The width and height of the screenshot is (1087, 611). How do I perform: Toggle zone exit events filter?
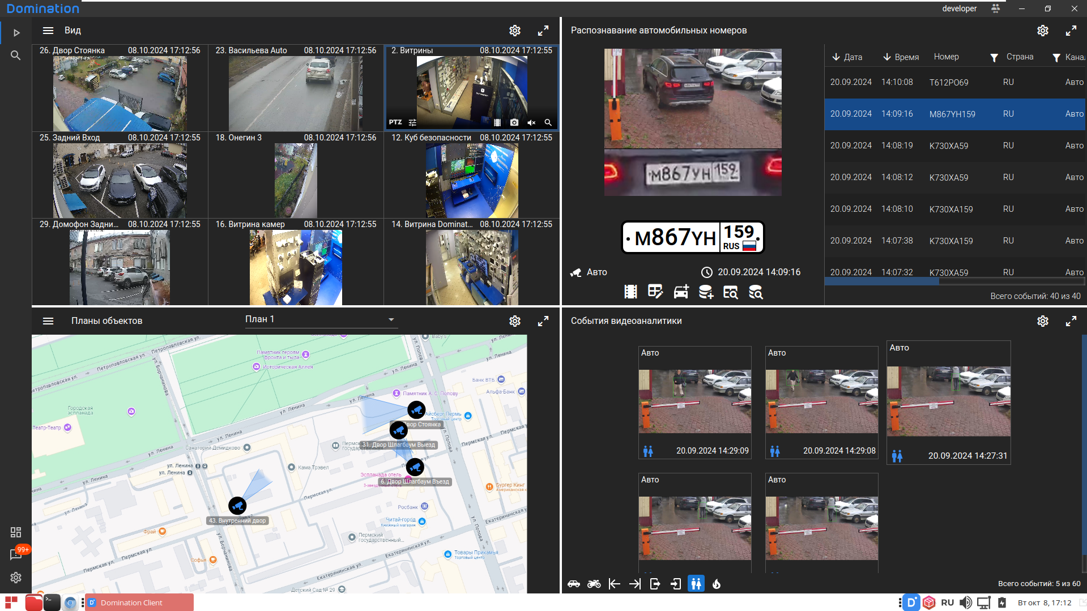pyautogui.click(x=655, y=584)
